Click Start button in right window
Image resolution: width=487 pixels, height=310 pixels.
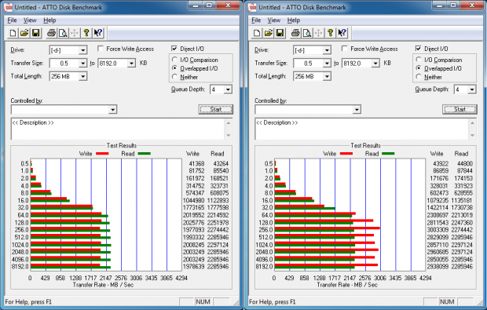tap(460, 109)
